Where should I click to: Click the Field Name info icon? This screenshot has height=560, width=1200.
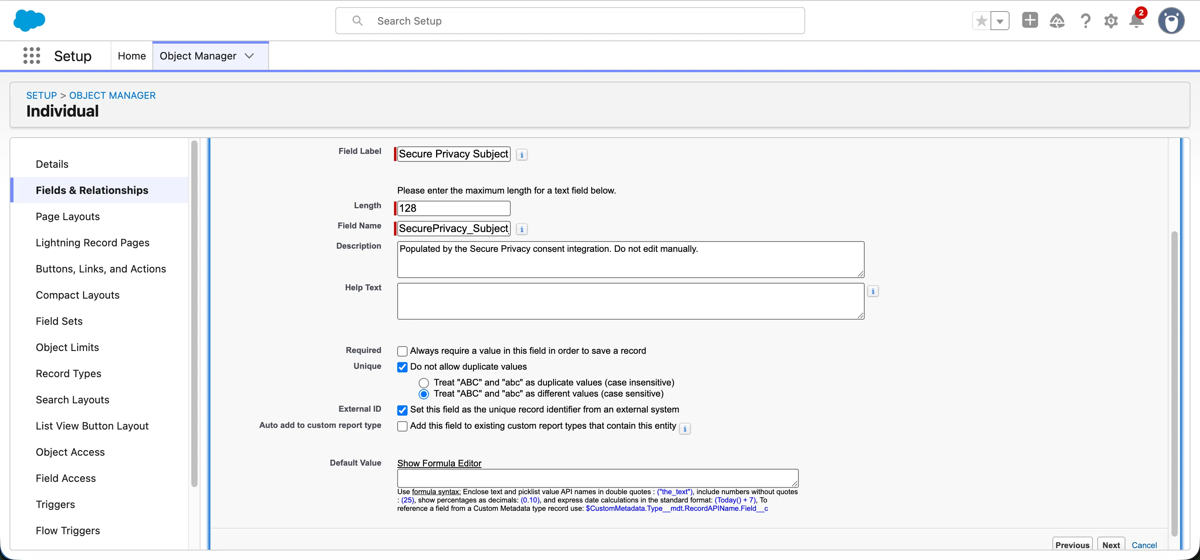pos(522,229)
